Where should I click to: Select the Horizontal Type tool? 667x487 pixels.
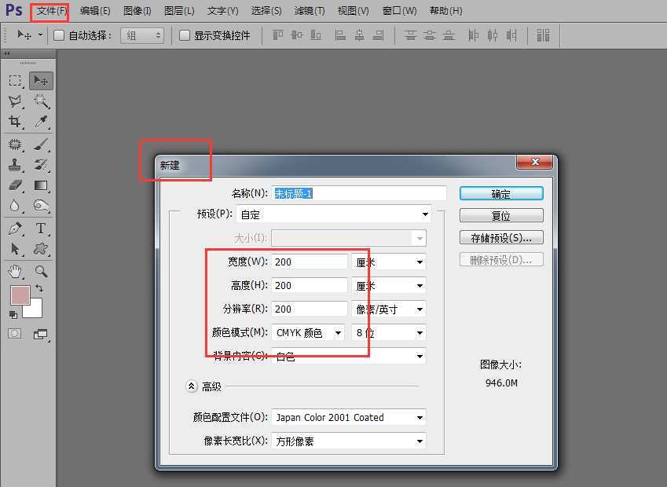pos(41,229)
